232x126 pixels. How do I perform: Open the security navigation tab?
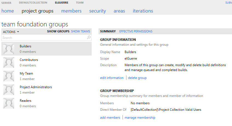[x=97, y=11]
